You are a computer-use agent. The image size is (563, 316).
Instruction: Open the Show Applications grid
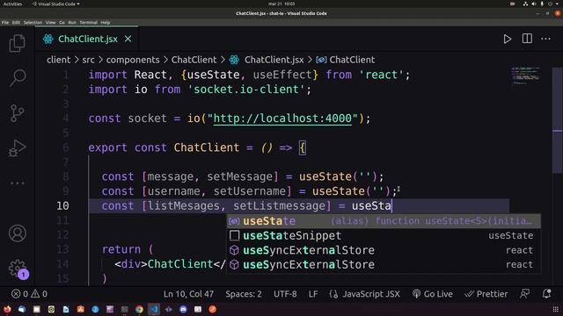pos(555,309)
